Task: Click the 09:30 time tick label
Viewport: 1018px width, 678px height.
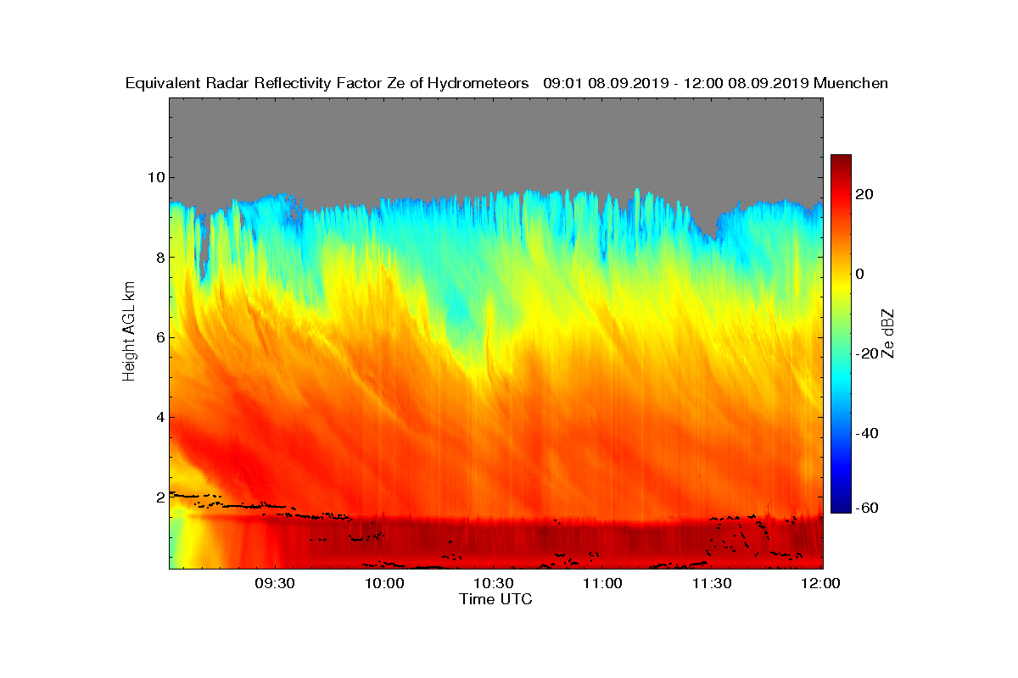Action: [x=275, y=584]
